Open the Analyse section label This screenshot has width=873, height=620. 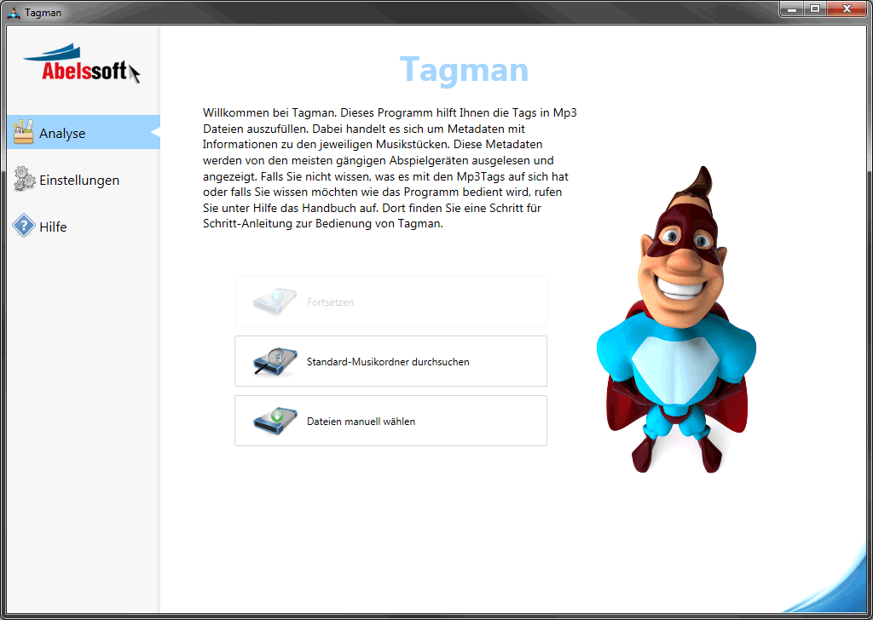coord(62,133)
